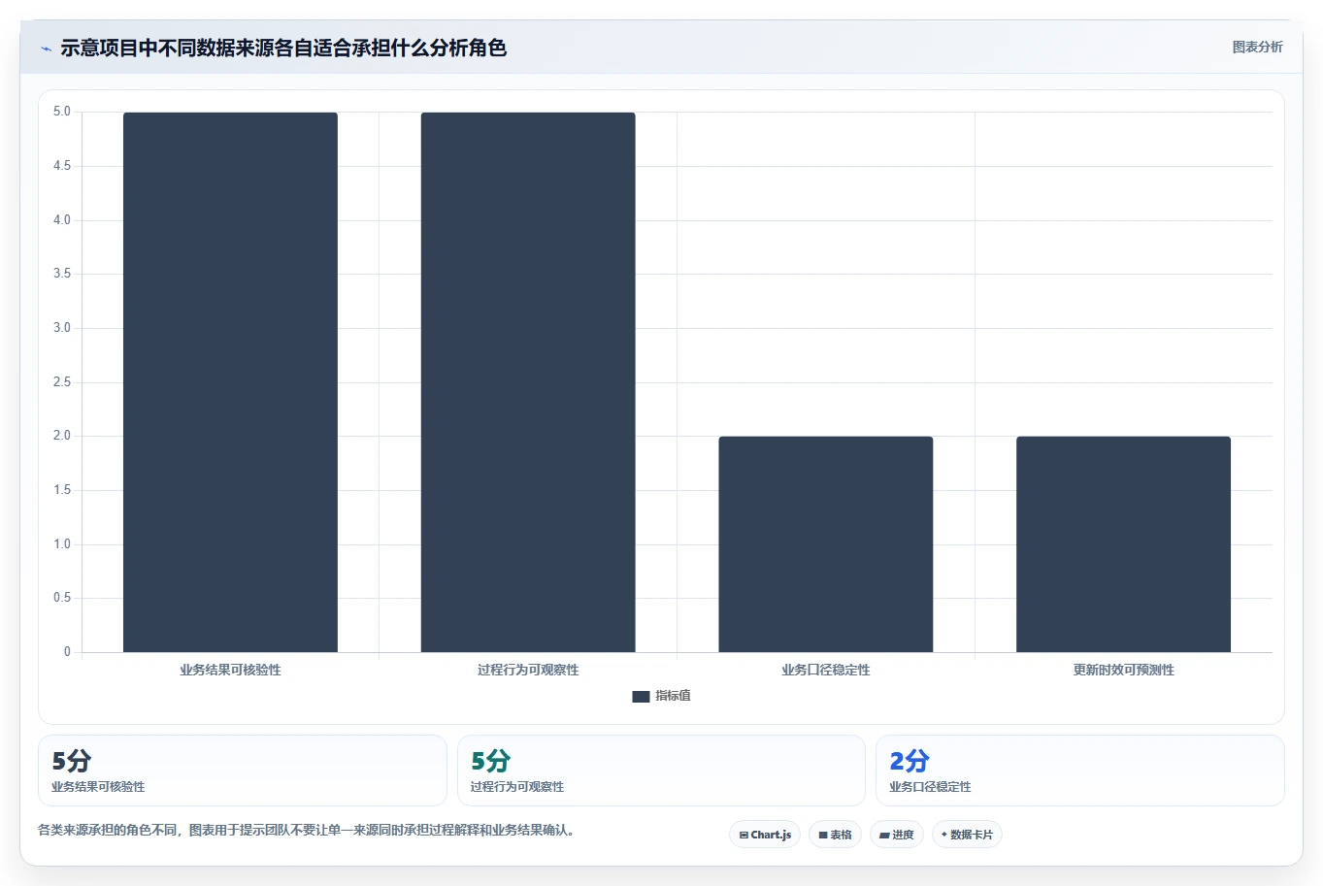Select the 业务口径稳定性 bar
Screen dimensions: 1323x886
click(x=826, y=544)
